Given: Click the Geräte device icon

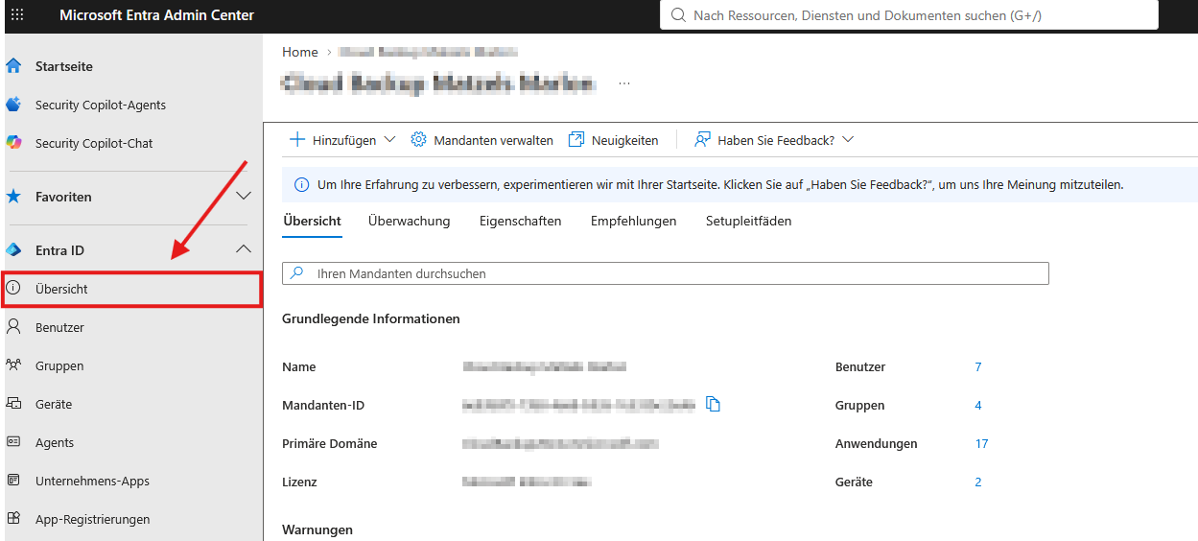Looking at the screenshot, I should click(x=13, y=404).
